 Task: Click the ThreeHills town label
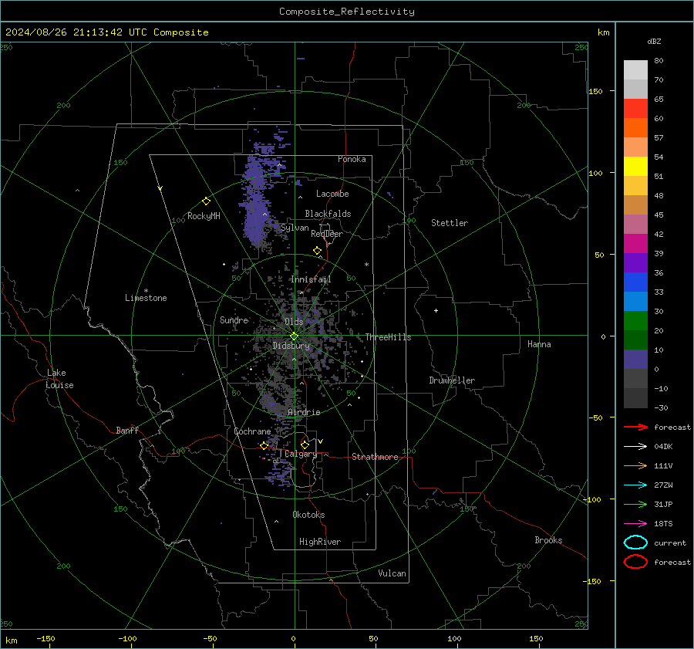pos(388,337)
